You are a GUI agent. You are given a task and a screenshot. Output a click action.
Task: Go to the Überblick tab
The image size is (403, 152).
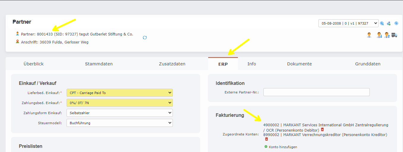tap(34, 64)
